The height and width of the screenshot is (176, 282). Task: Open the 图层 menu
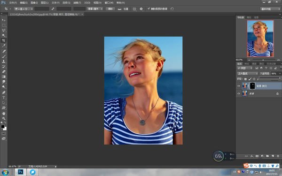click(x=45, y=3)
